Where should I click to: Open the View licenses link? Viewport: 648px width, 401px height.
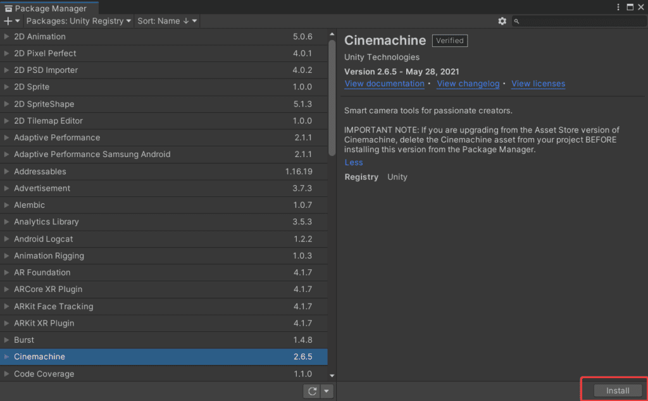click(x=538, y=84)
